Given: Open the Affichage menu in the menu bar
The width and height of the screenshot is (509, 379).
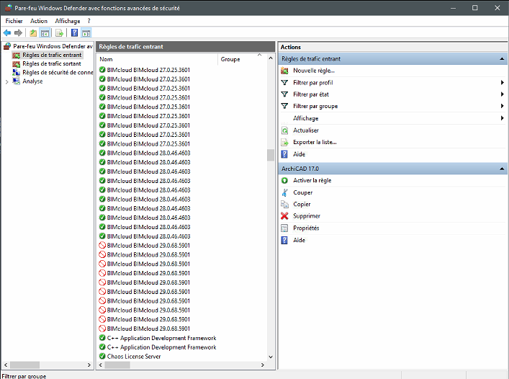Looking at the screenshot, I should click(68, 21).
